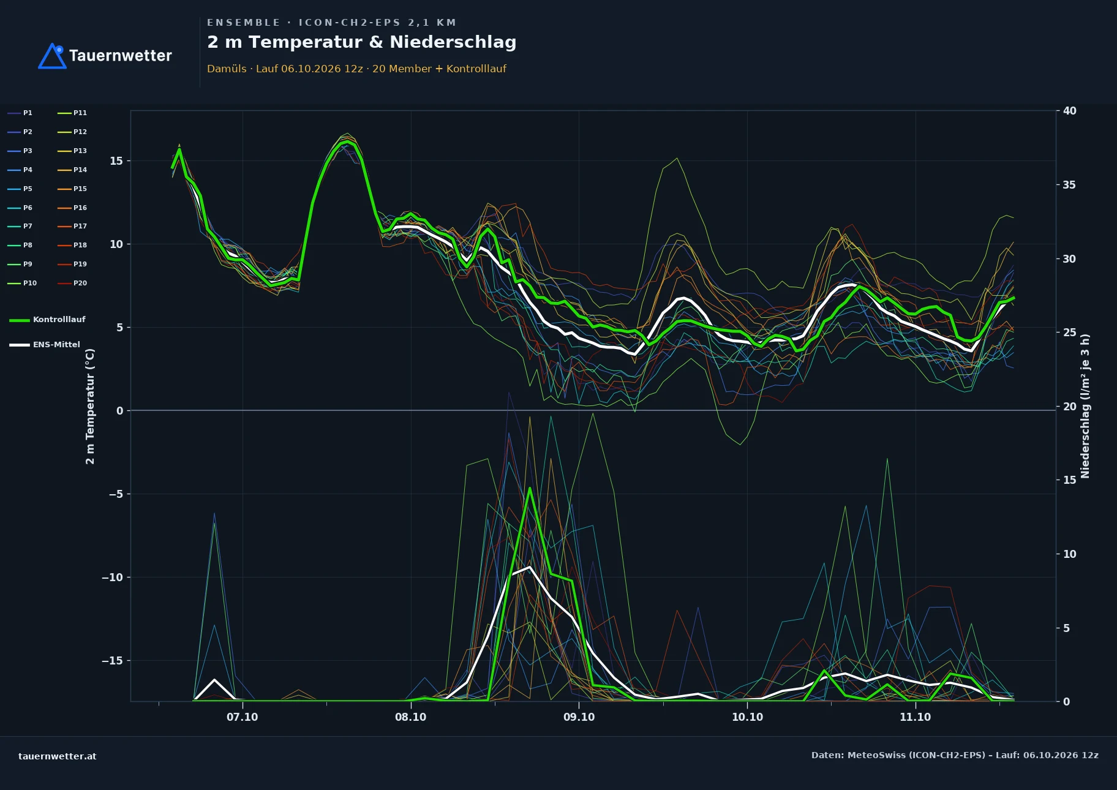Select the P2 legend entry

(20, 132)
